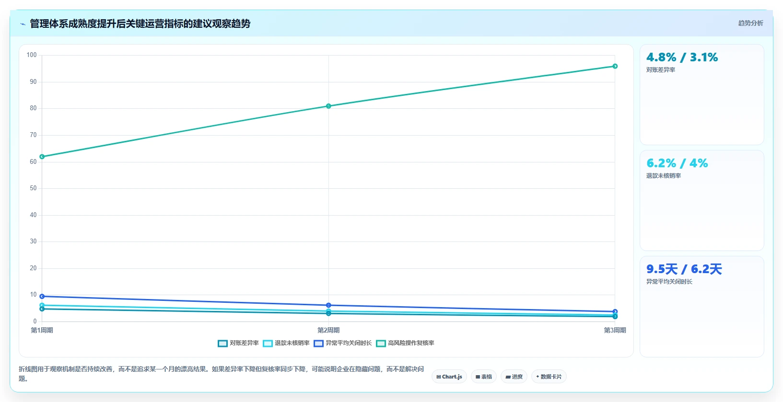
Task: Select the 4.8% / 3.1% 对账差异率 card
Action: pos(702,95)
